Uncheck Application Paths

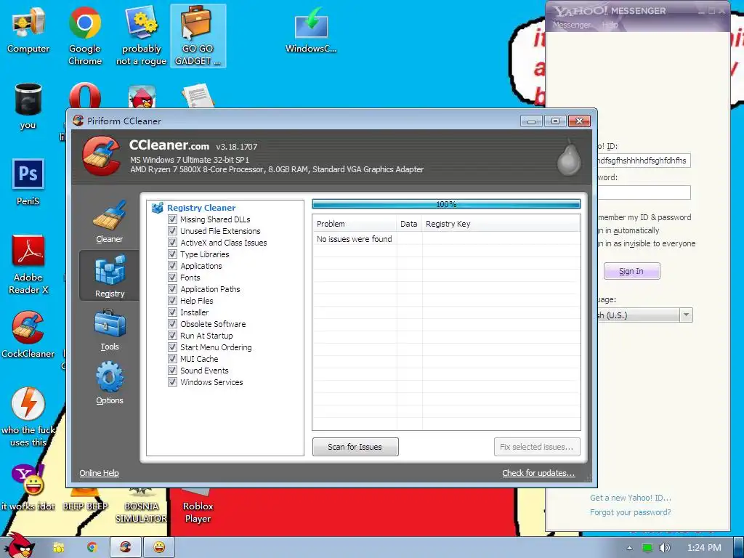173,289
